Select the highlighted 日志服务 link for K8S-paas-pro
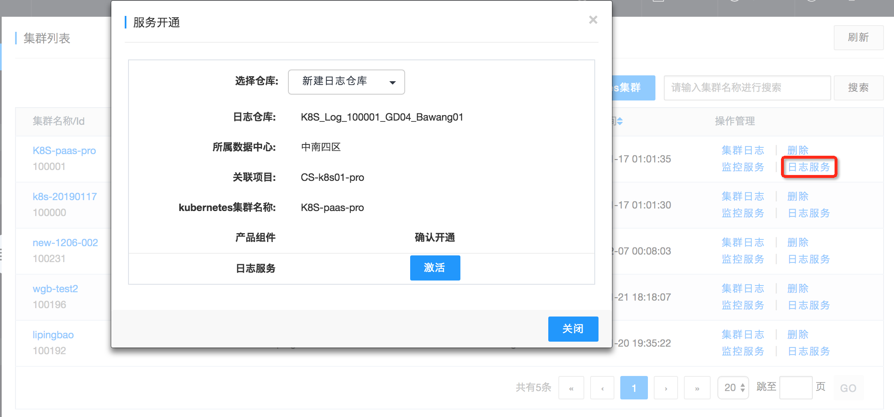 pyautogui.click(x=809, y=167)
